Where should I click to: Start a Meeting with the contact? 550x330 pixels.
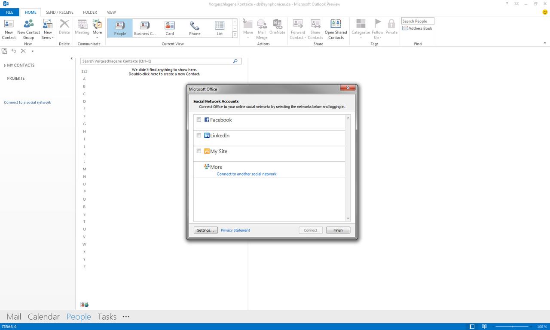[x=82, y=27]
